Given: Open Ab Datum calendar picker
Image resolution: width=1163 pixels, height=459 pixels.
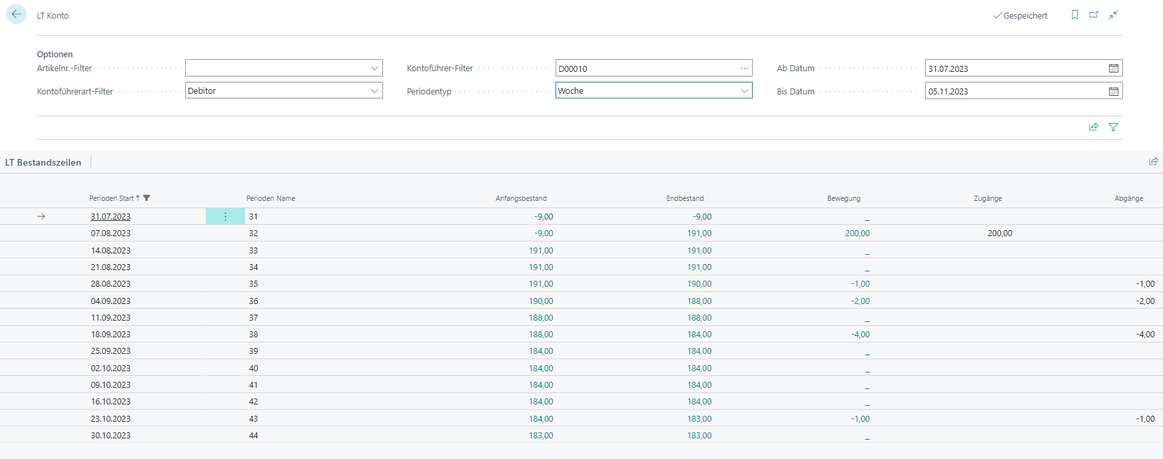Looking at the screenshot, I should (x=1113, y=69).
